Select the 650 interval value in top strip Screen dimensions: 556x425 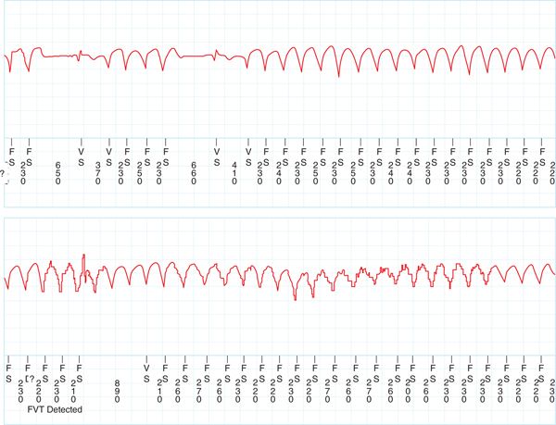point(57,171)
